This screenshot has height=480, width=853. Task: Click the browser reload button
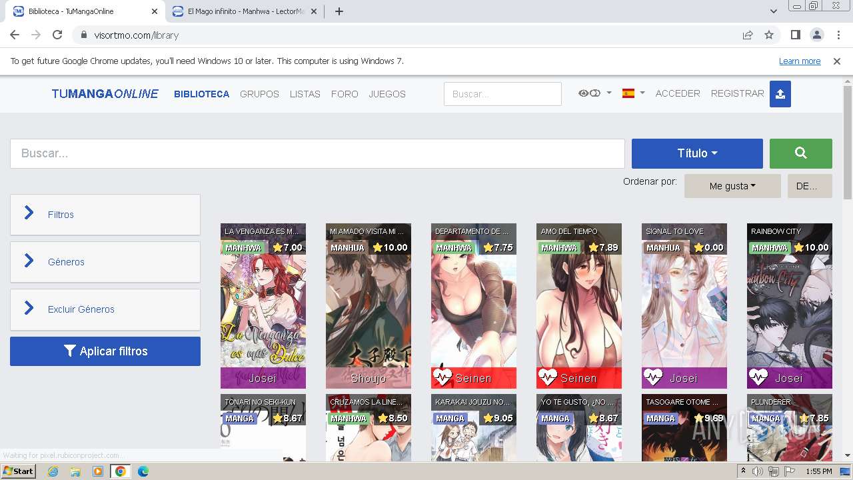point(57,35)
